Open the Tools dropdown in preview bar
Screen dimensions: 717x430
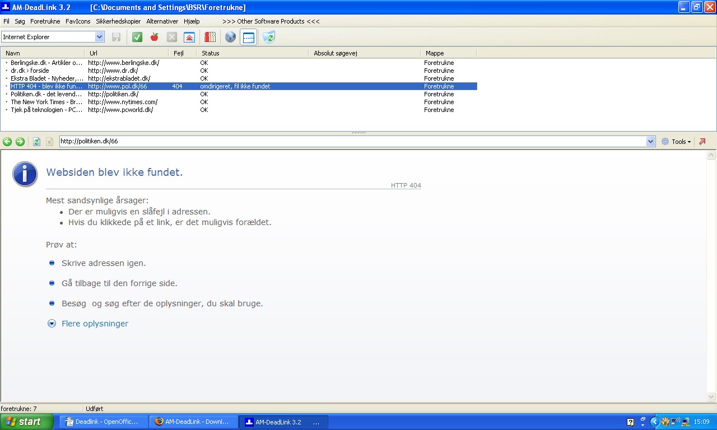(x=676, y=142)
